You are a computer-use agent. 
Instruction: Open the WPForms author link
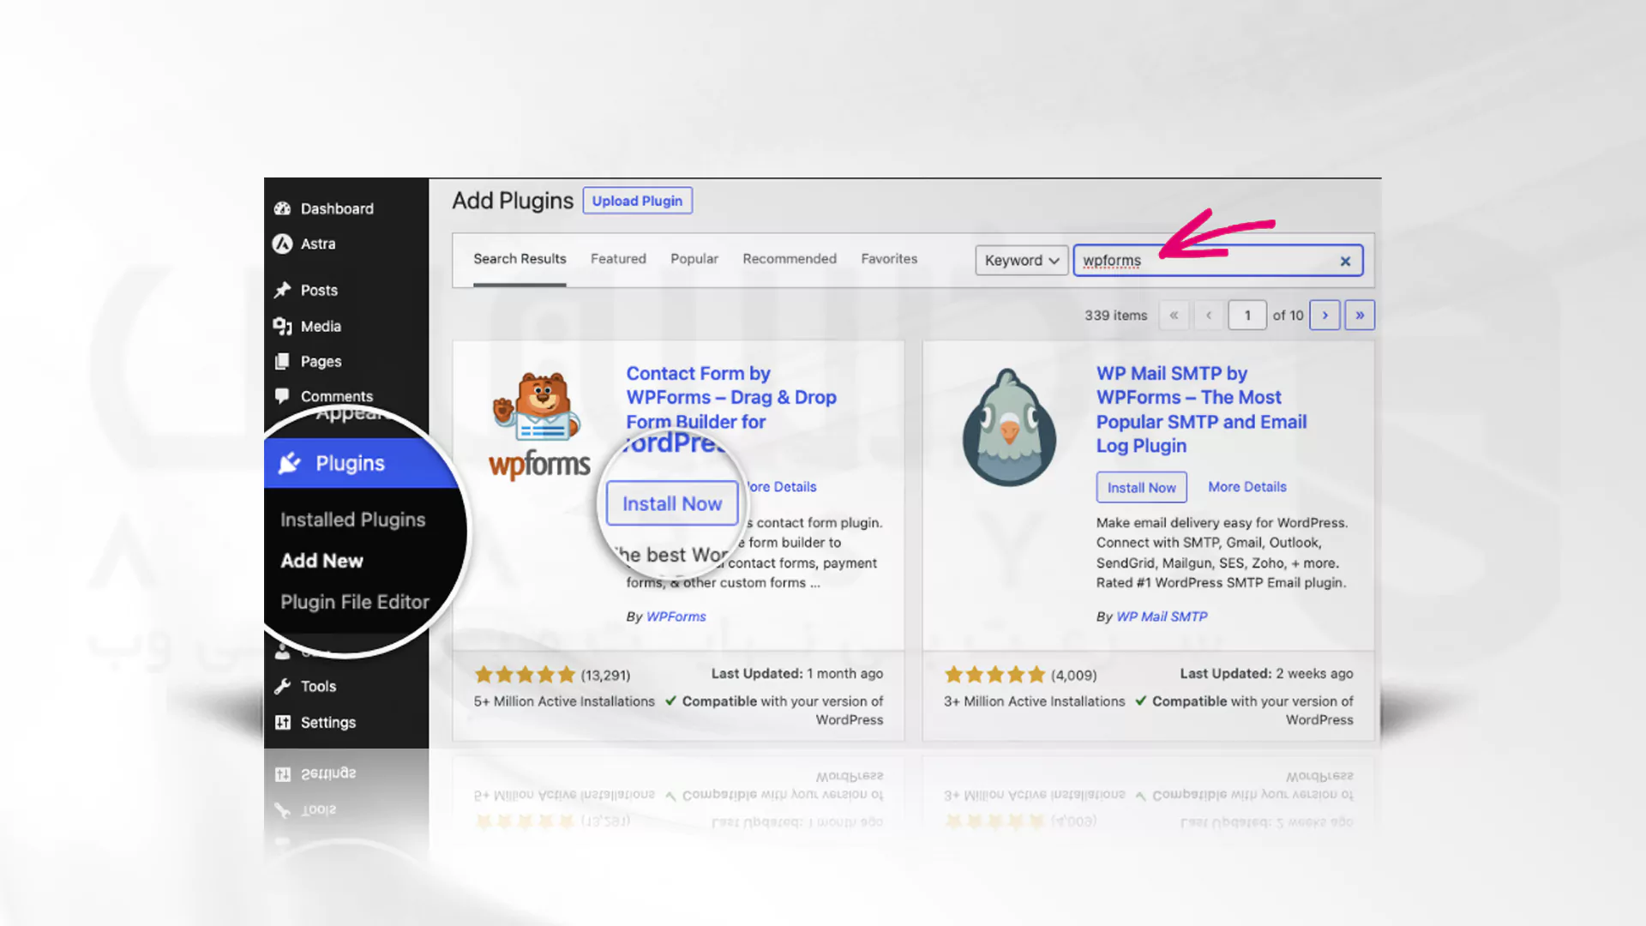676,616
